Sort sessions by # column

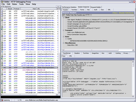4,9
